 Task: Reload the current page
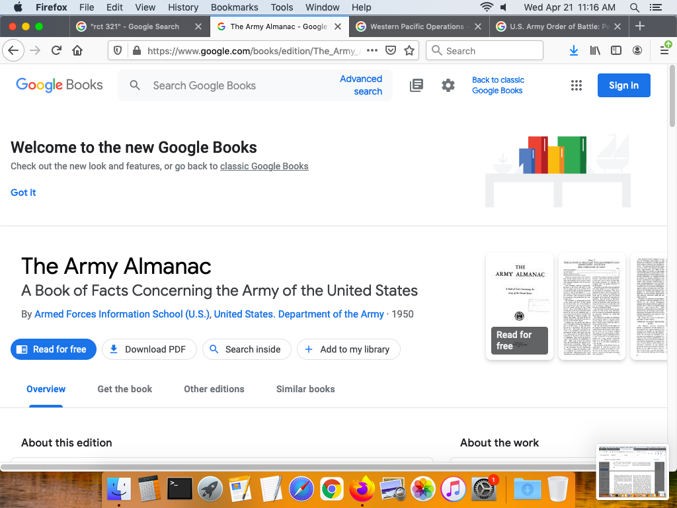click(57, 51)
